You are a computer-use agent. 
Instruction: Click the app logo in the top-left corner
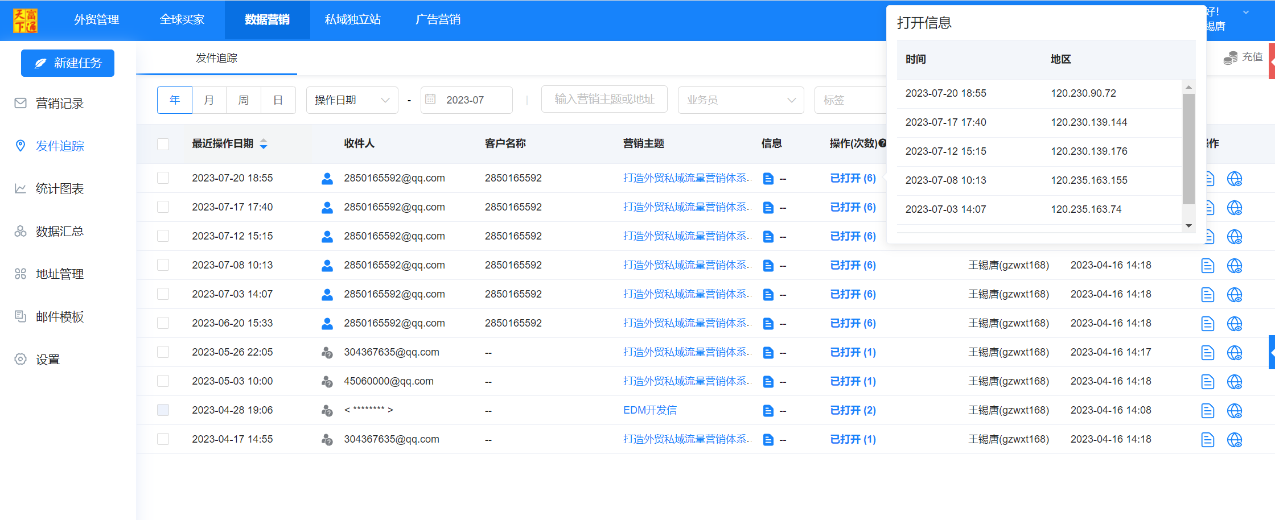pyautogui.click(x=25, y=20)
